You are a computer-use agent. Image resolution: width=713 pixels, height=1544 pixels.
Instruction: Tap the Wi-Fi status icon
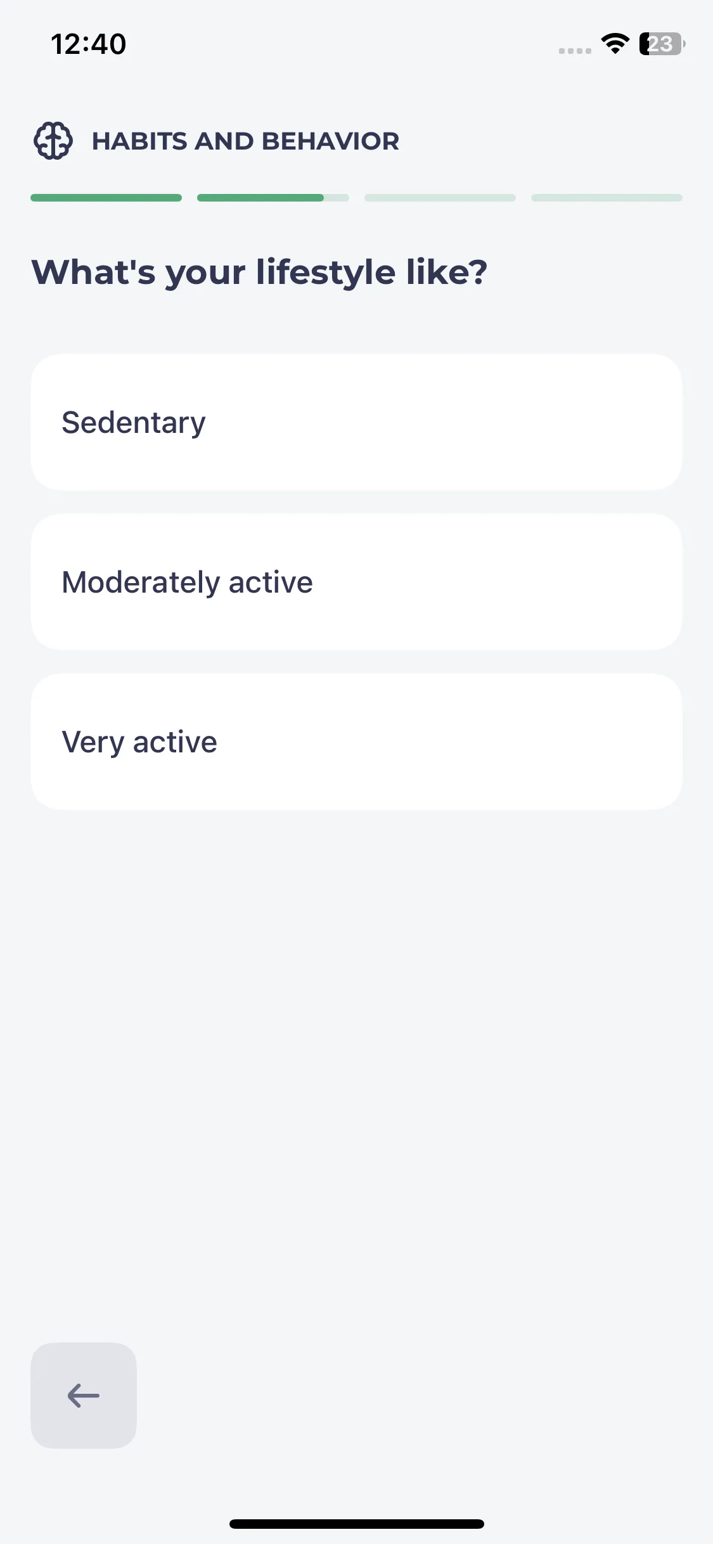tap(615, 44)
